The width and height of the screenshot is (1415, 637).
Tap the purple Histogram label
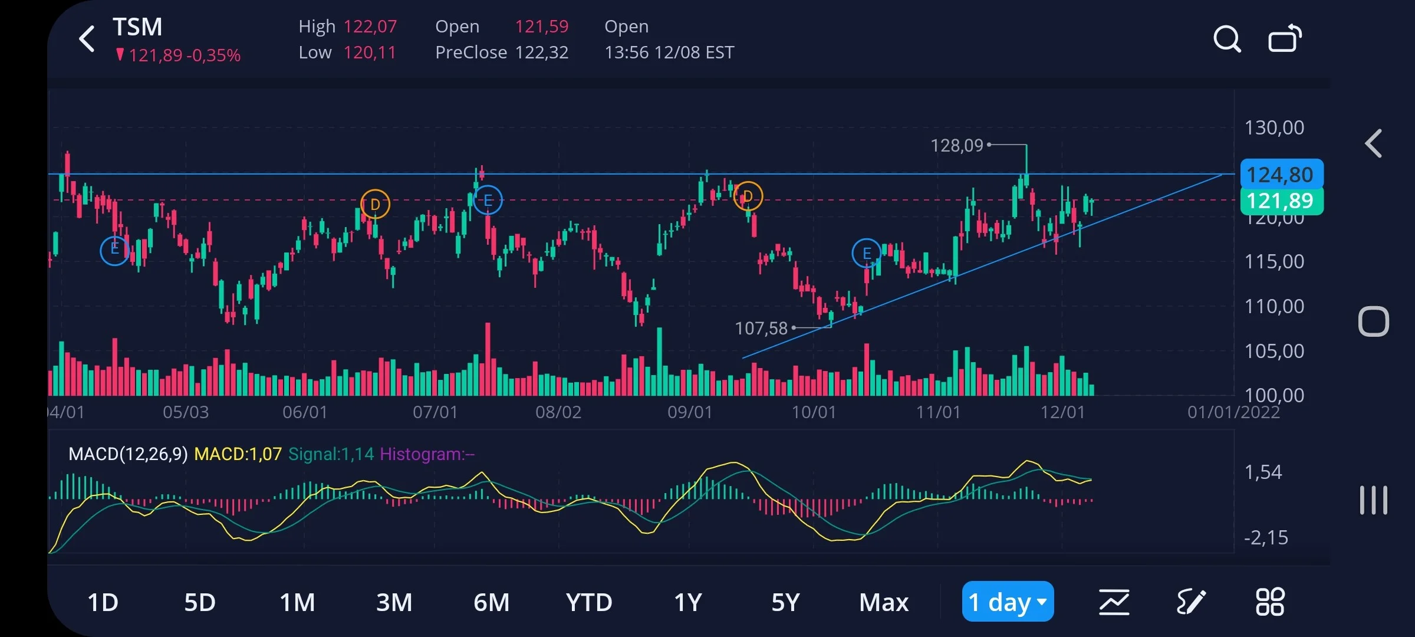coord(427,454)
